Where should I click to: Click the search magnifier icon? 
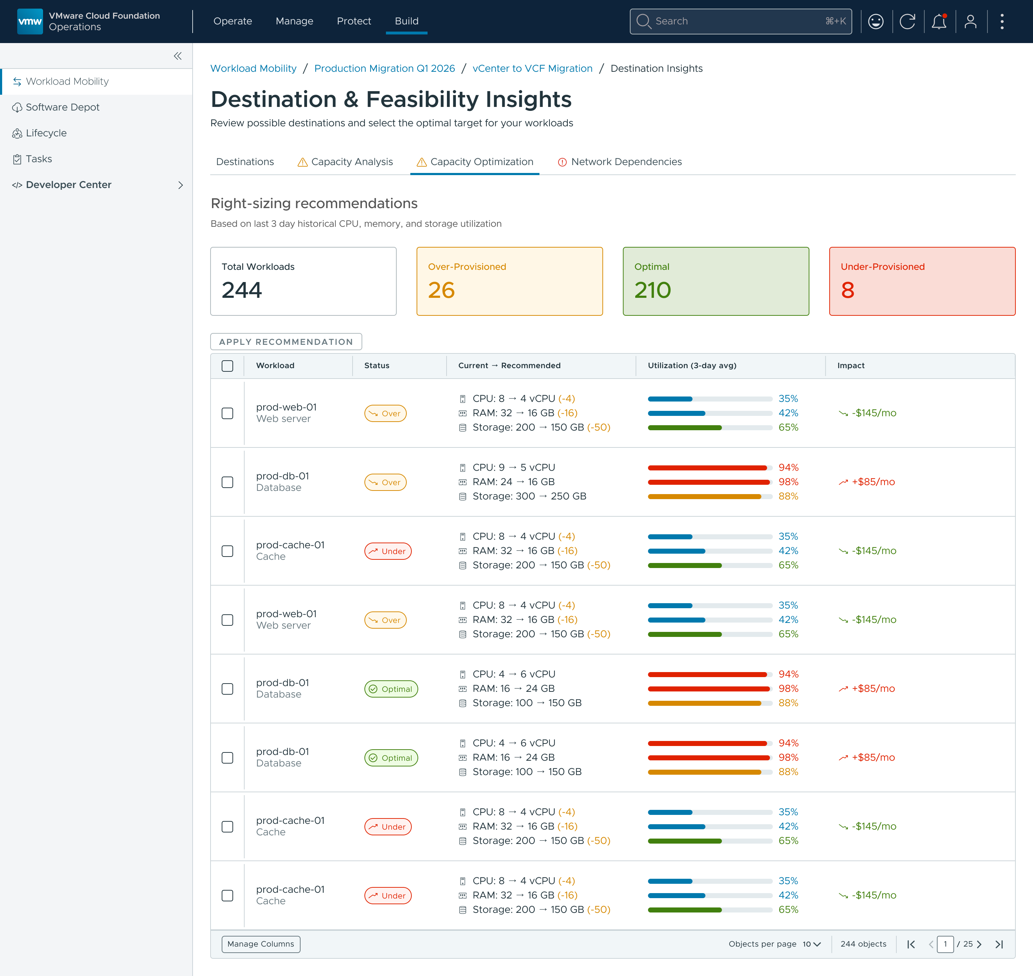643,21
